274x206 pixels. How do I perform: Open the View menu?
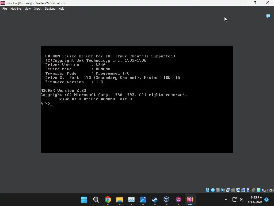[x=28, y=9]
